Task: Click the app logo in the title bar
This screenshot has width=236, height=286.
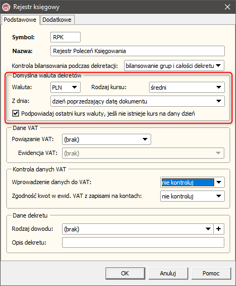Action: 6,7
